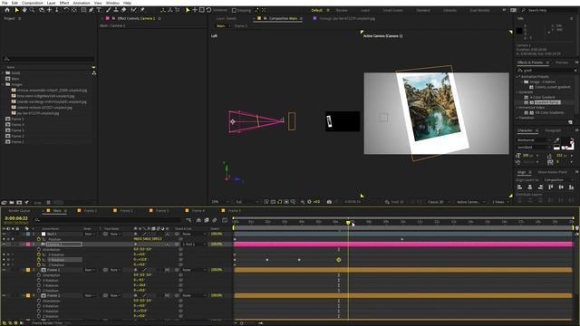Viewport: 580px width, 326px height.
Task: Select 4-Color Gradient effect
Action: 542,97
